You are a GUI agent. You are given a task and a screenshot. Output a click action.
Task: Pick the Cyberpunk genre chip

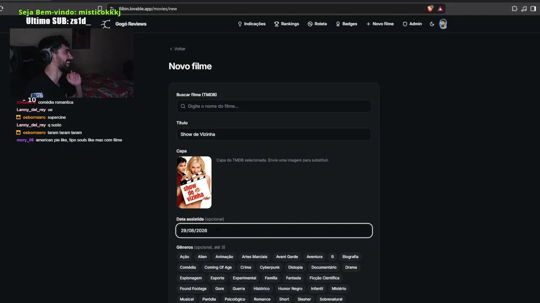point(270,267)
